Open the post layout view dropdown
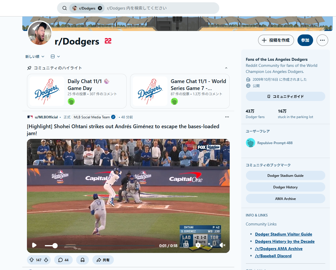Viewport: 336px width, 270px height. (x=55, y=56)
